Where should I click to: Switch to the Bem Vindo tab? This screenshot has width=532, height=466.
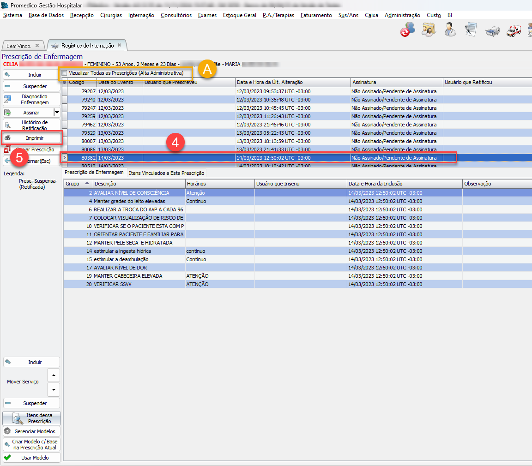(x=19, y=46)
